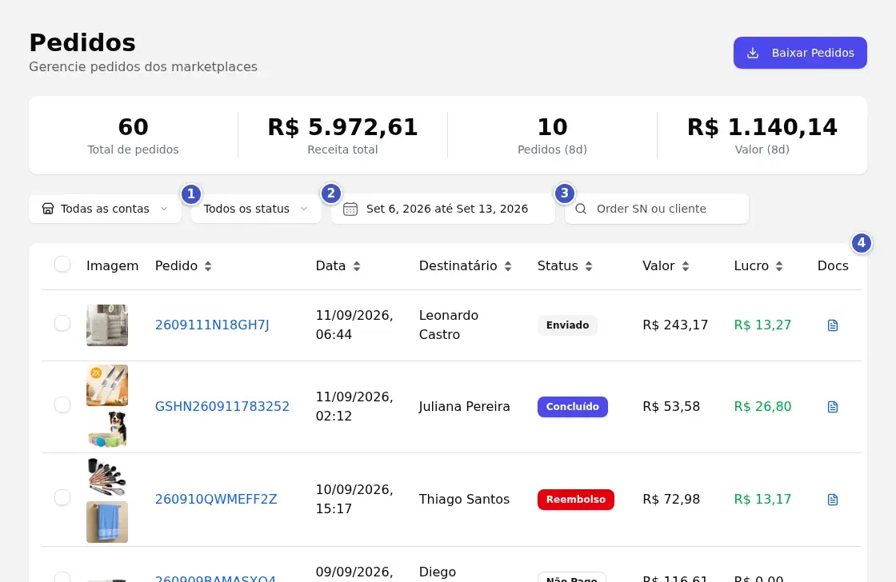Open the Todos os status dropdown
This screenshot has height=582, width=896.
(256, 209)
